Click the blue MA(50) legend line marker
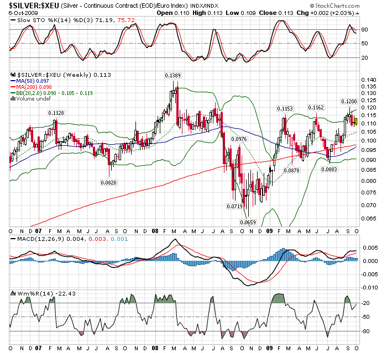Image resolution: width=387 pixels, height=353 pixels. coord(14,81)
